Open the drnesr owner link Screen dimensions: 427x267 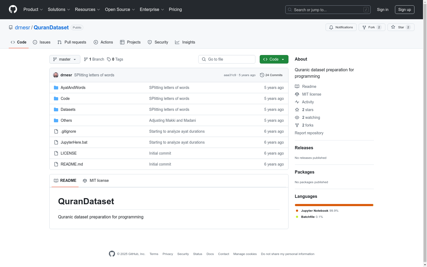coord(22,28)
